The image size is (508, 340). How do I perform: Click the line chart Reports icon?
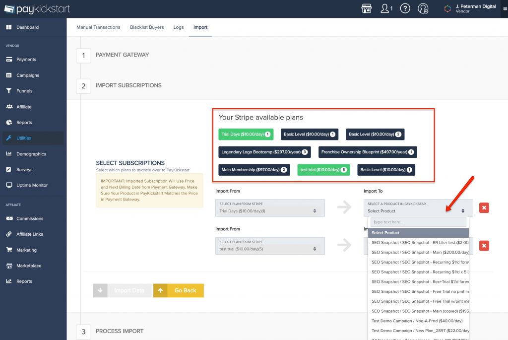pos(9,281)
